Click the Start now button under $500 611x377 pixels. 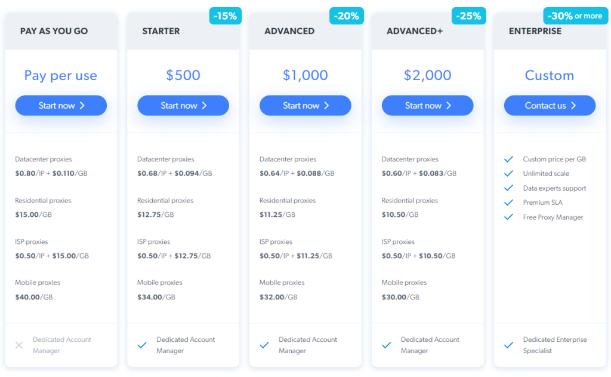(x=183, y=106)
